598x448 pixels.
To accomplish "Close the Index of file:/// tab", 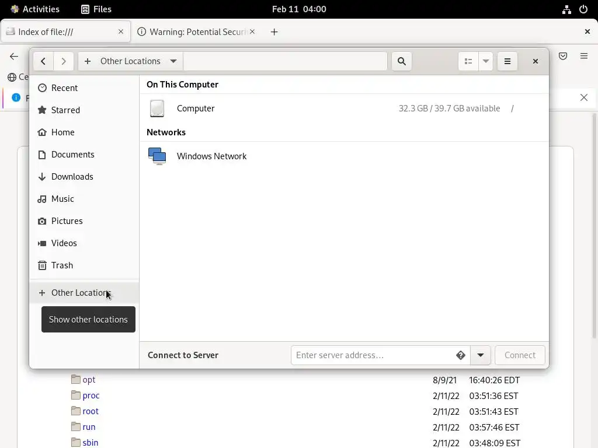I will click(121, 32).
